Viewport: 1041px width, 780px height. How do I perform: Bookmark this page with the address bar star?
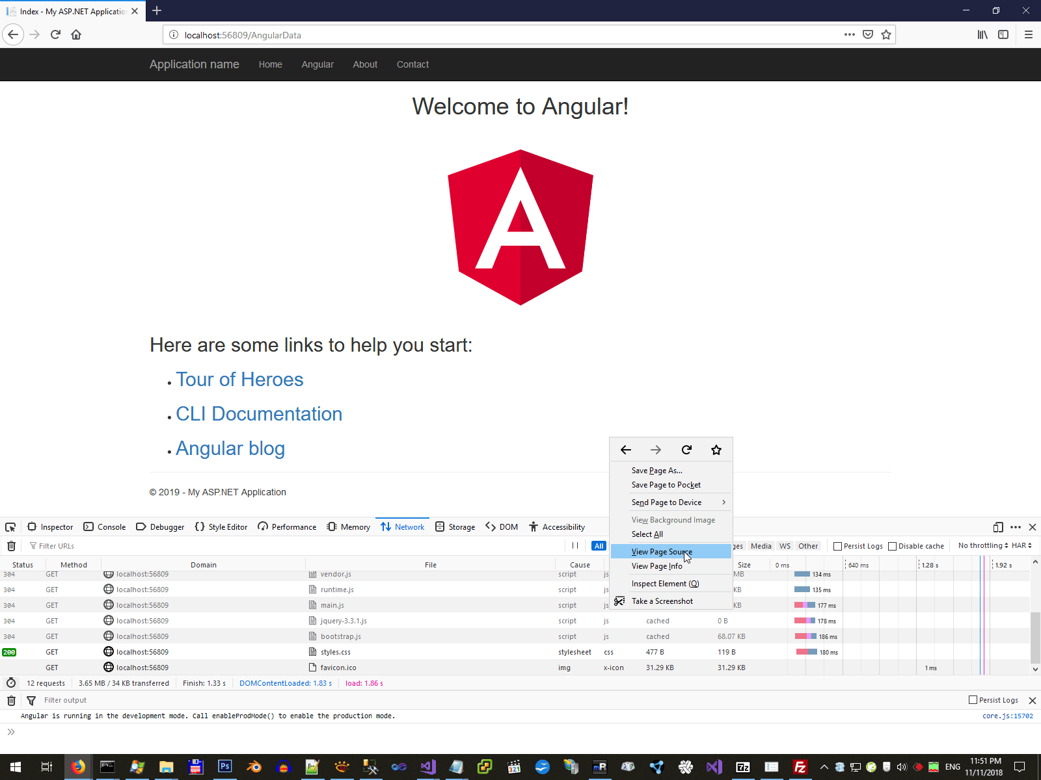[x=886, y=34]
